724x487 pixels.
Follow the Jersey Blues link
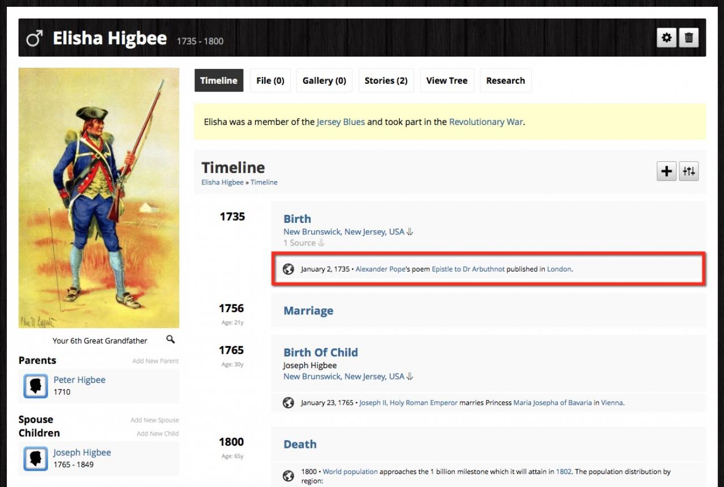[341, 122]
